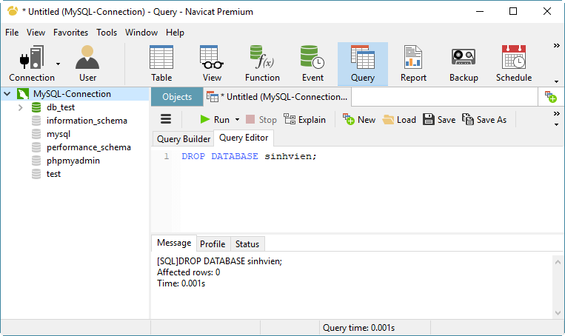Open the File menu

12,33
